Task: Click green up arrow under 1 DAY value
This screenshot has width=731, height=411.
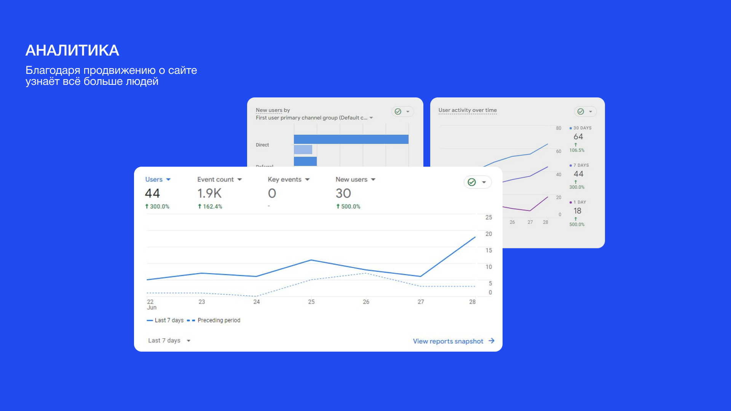Action: tap(576, 219)
